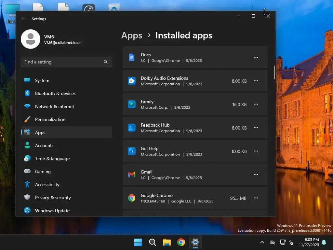Open Accounts settings
This screenshot has height=250, width=333.
click(66, 146)
